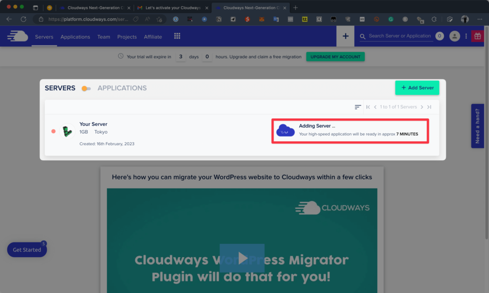Open the Affiliate menu

tap(153, 37)
